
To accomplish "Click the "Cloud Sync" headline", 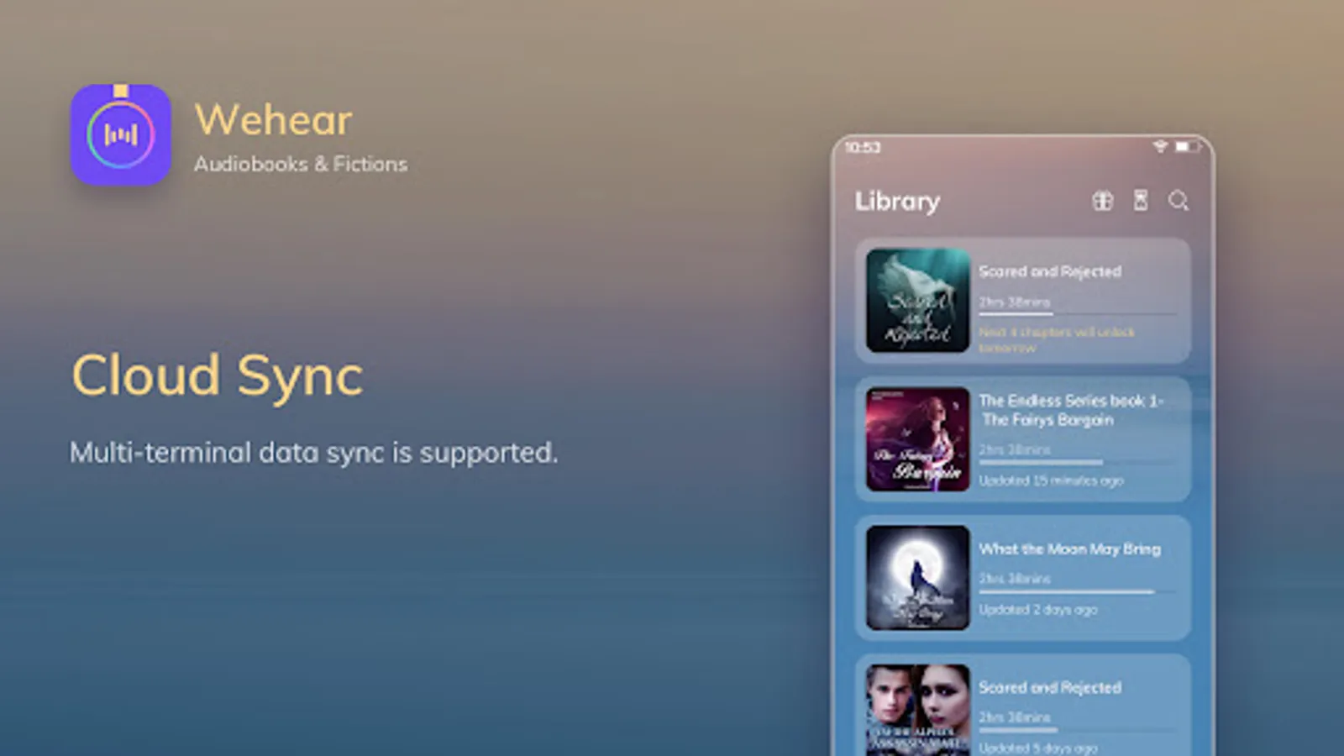I will [218, 375].
